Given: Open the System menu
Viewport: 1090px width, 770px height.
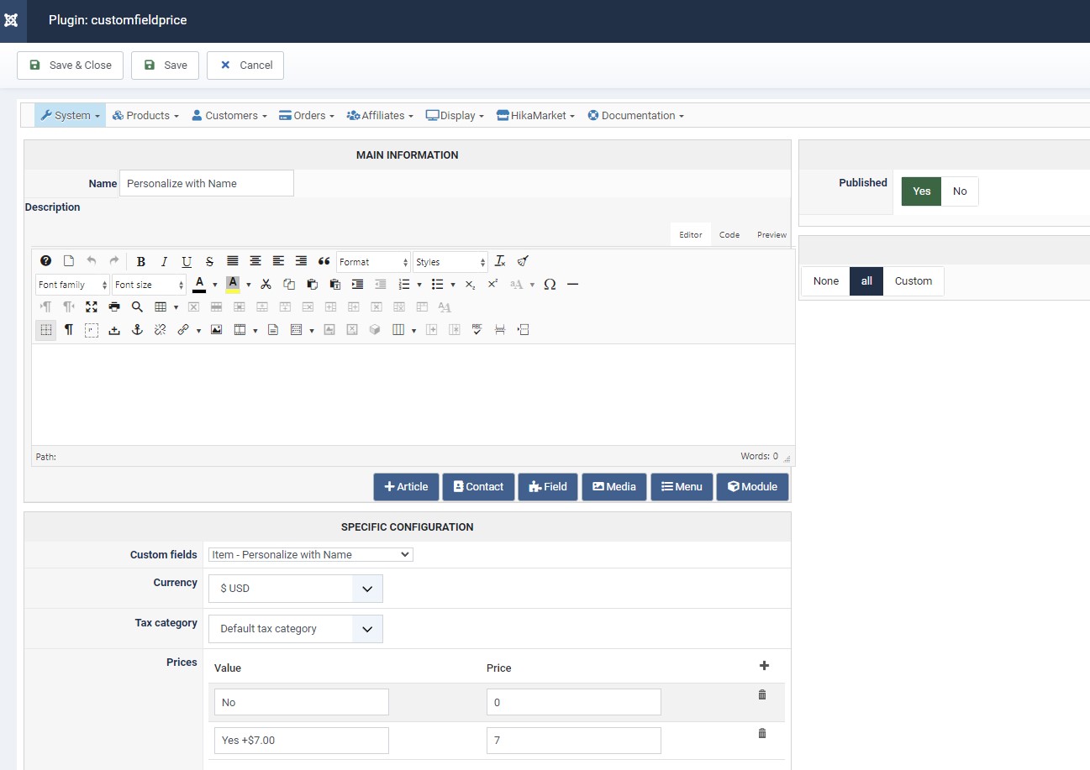Looking at the screenshot, I should (x=71, y=115).
